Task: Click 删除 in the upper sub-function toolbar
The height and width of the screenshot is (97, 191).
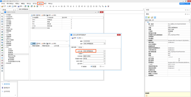Action: [x=44, y=15]
